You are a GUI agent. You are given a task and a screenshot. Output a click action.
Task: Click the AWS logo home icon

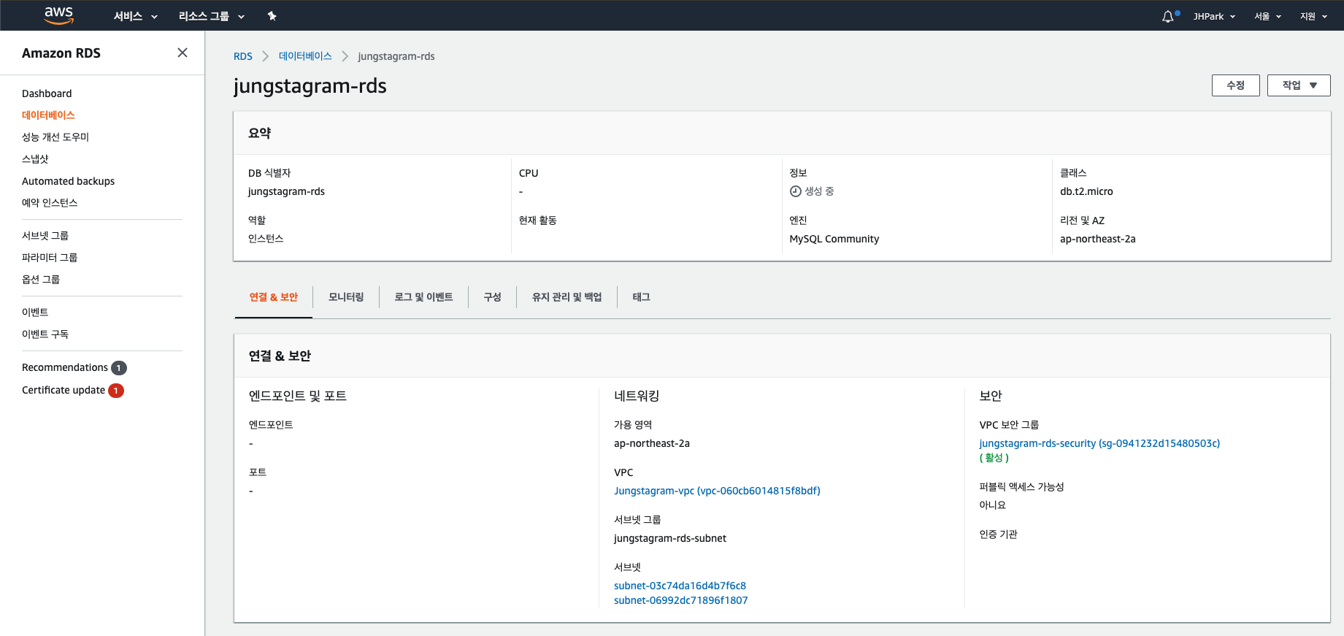point(58,15)
